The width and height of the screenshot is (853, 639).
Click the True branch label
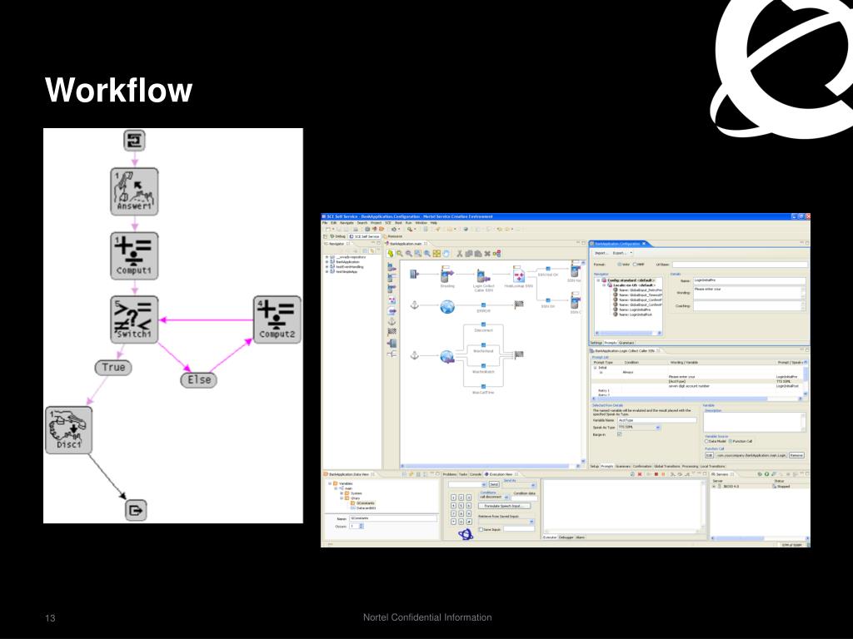click(x=113, y=367)
